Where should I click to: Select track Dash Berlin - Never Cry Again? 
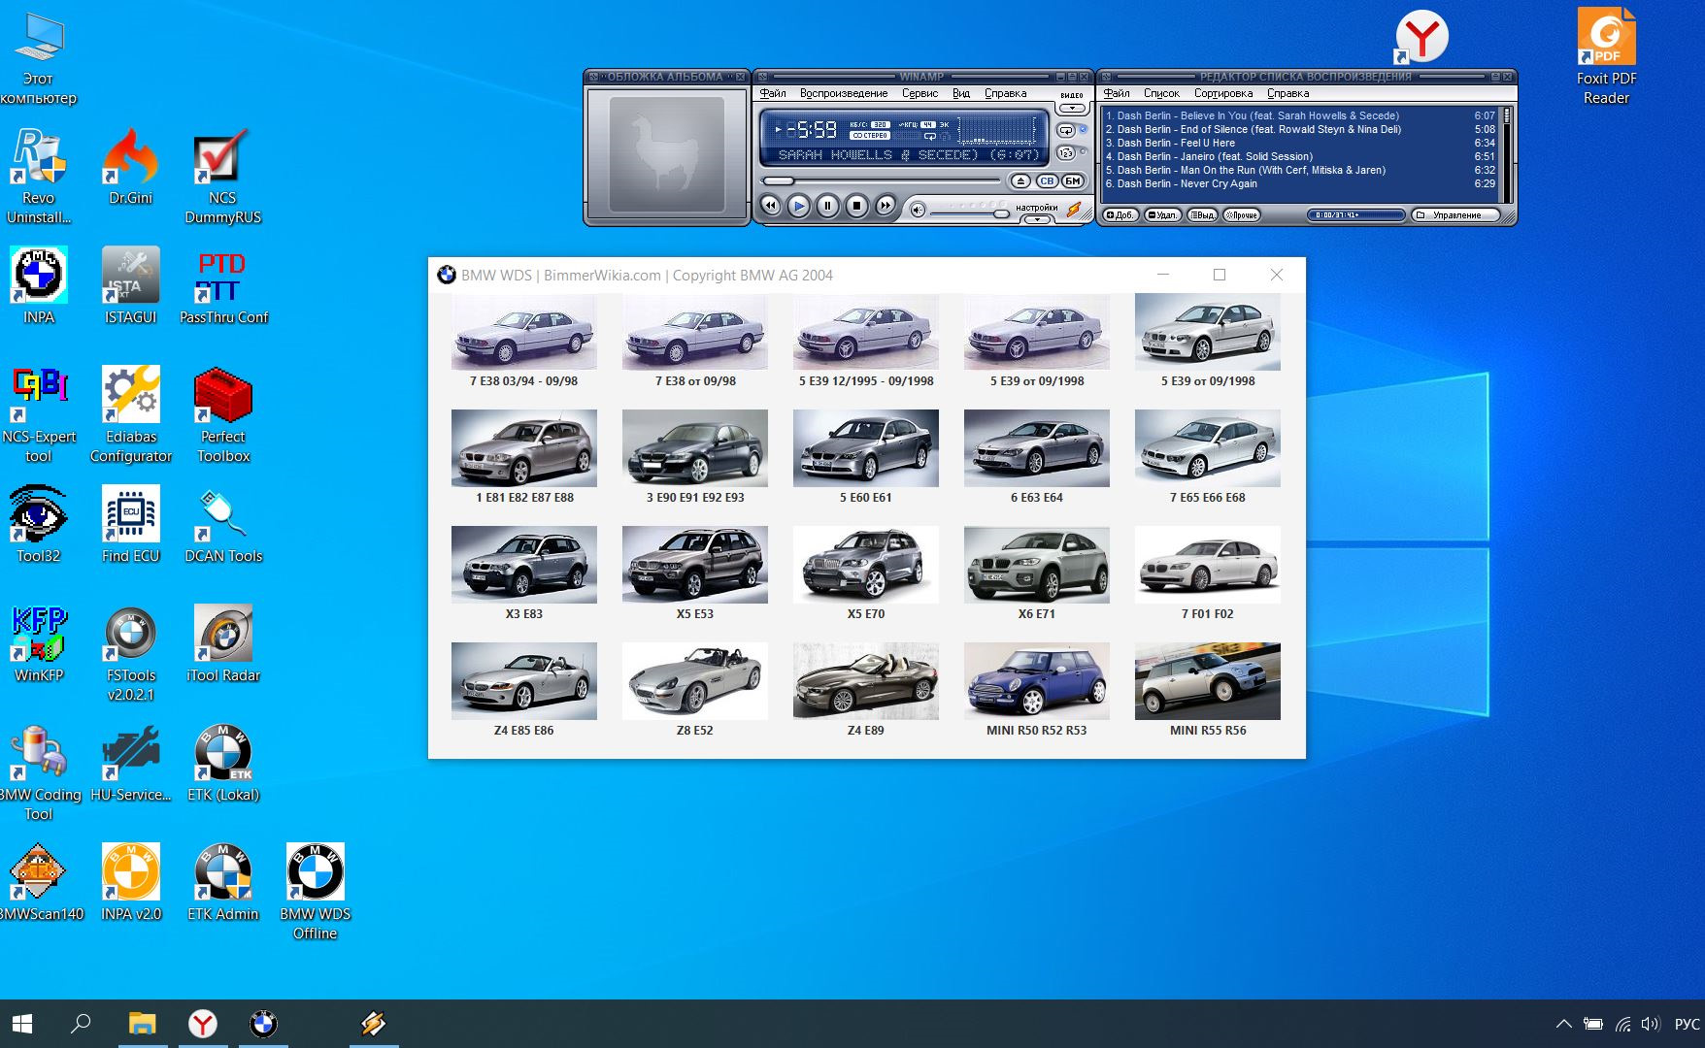coord(1300,183)
